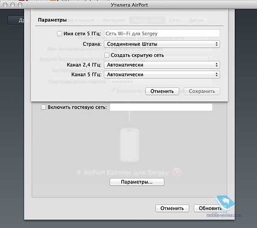Open the 'Параметры...' button below the device
This screenshot has height=228, width=257.
(x=137, y=182)
